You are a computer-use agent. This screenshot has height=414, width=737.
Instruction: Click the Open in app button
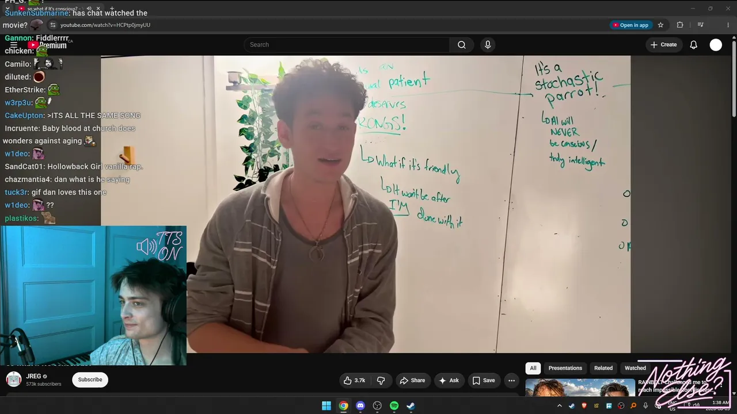tap(631, 25)
